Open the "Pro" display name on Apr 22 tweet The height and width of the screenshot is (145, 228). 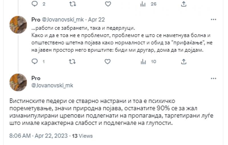click(x=36, y=20)
